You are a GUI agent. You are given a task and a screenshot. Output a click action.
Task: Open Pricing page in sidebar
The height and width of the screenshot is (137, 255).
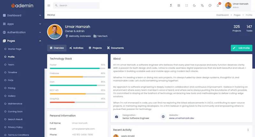11,88
